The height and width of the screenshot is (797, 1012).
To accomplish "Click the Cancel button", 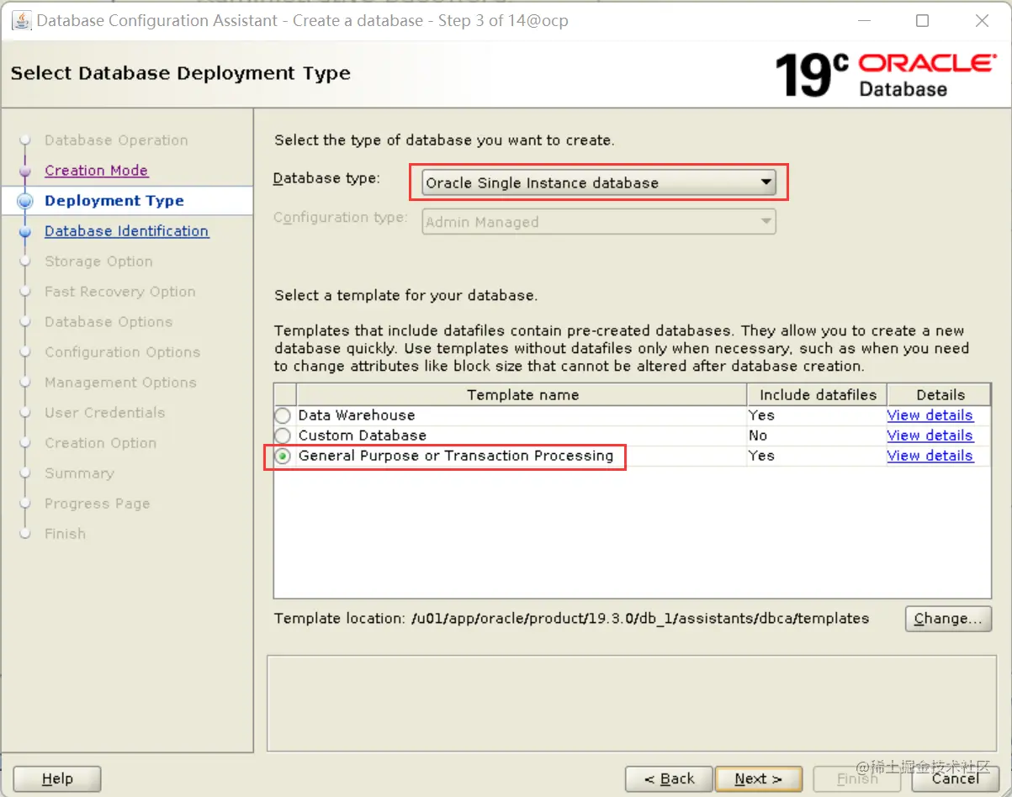I will [956, 779].
